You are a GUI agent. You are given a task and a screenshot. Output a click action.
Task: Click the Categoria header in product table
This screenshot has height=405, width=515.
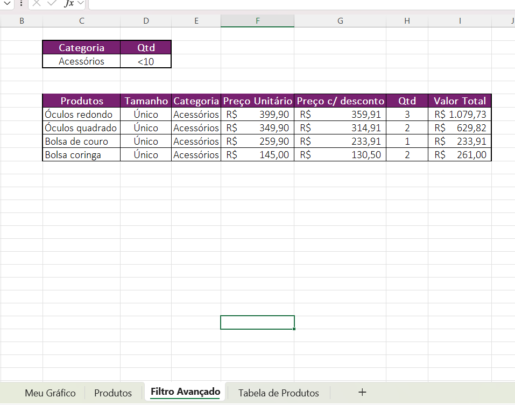196,101
